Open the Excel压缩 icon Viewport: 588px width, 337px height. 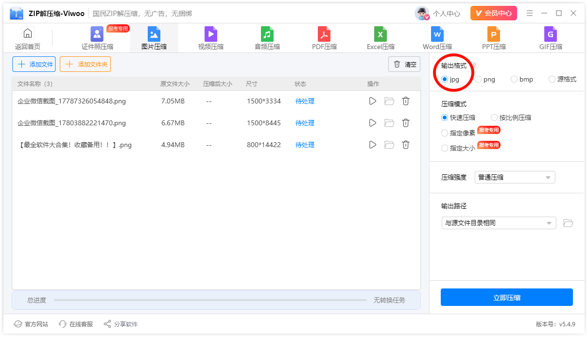pos(380,34)
